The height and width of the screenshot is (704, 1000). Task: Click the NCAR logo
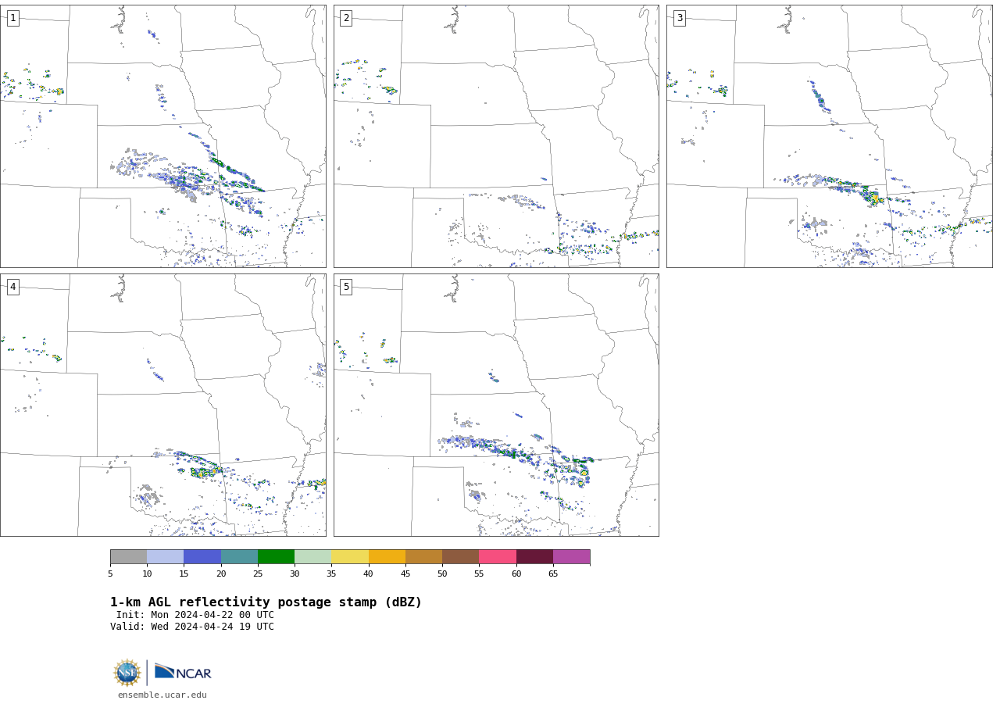[183, 672]
